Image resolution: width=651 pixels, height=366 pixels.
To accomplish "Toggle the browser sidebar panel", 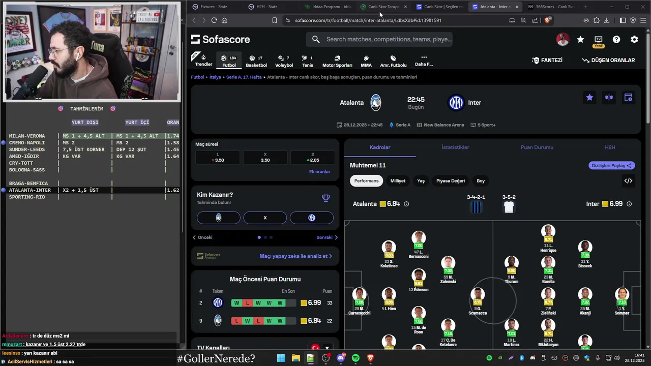I will [x=623, y=20].
